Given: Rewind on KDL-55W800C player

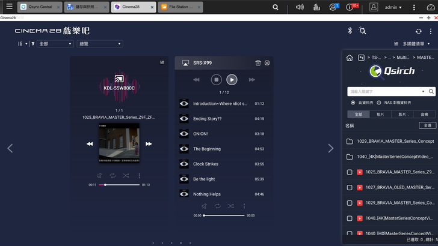Looking at the screenshot, I should point(90,144).
